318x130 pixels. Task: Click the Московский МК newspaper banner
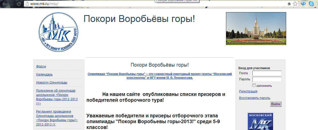(x=260, y=121)
